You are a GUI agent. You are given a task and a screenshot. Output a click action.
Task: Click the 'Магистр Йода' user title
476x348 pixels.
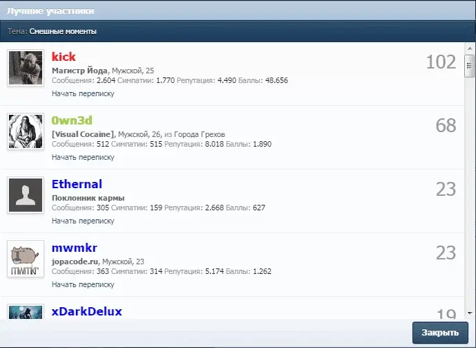coord(79,71)
